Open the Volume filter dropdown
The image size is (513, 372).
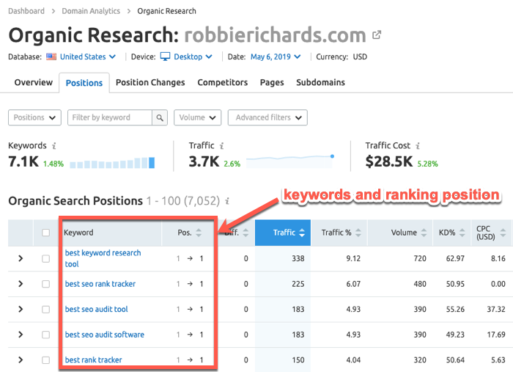click(x=198, y=117)
